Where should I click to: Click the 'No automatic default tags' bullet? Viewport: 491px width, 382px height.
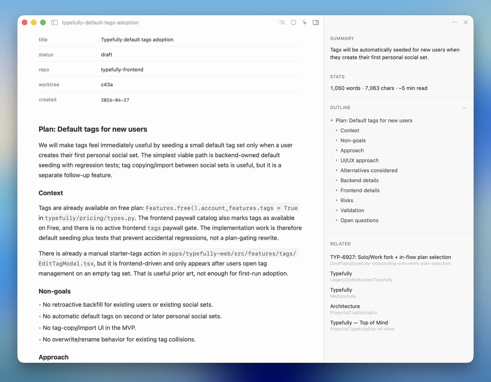point(132,316)
